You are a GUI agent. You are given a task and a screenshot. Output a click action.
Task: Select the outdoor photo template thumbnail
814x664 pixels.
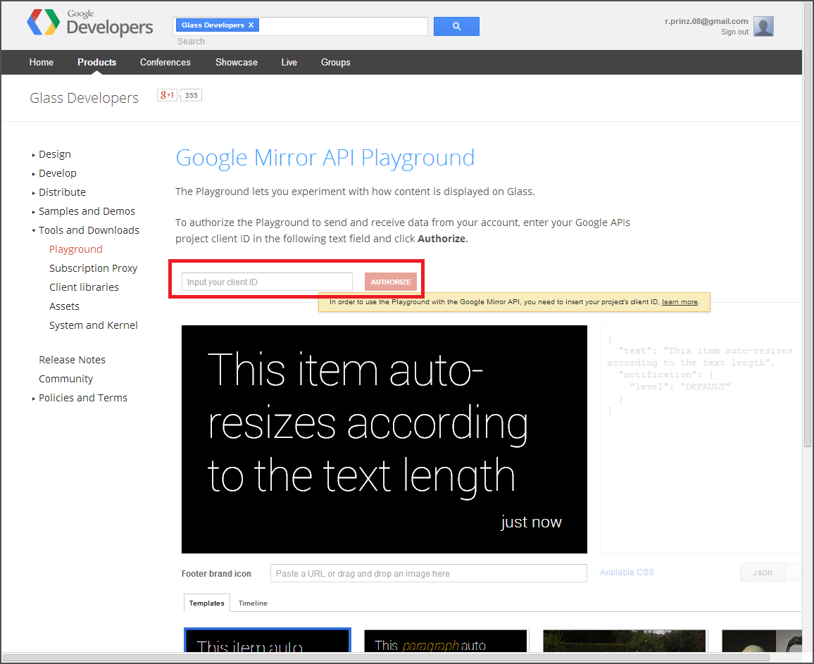(624, 641)
